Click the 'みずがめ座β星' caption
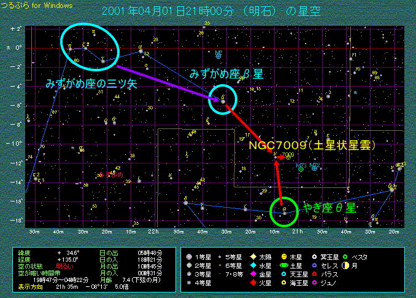Screen dimensions: 416x298 (226, 74)
